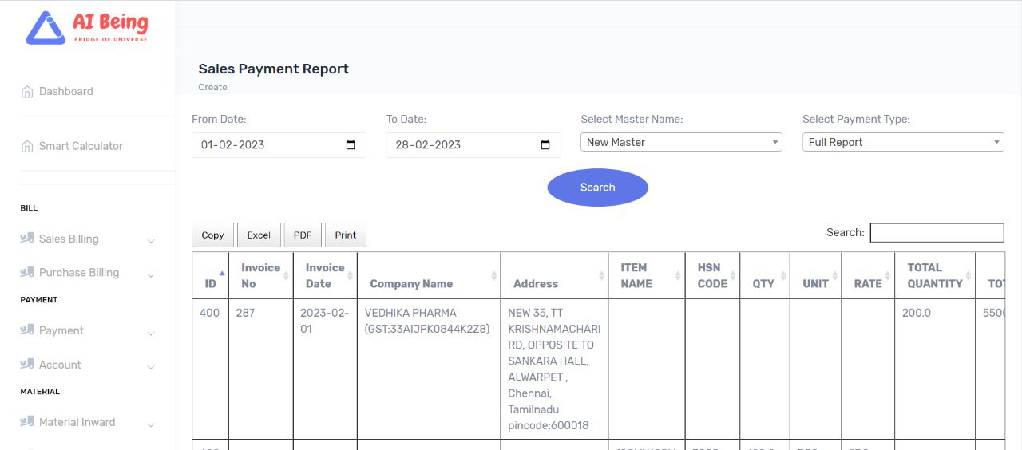The width and height of the screenshot is (1022, 450).
Task: Click the AI Being logo
Action: [86, 28]
